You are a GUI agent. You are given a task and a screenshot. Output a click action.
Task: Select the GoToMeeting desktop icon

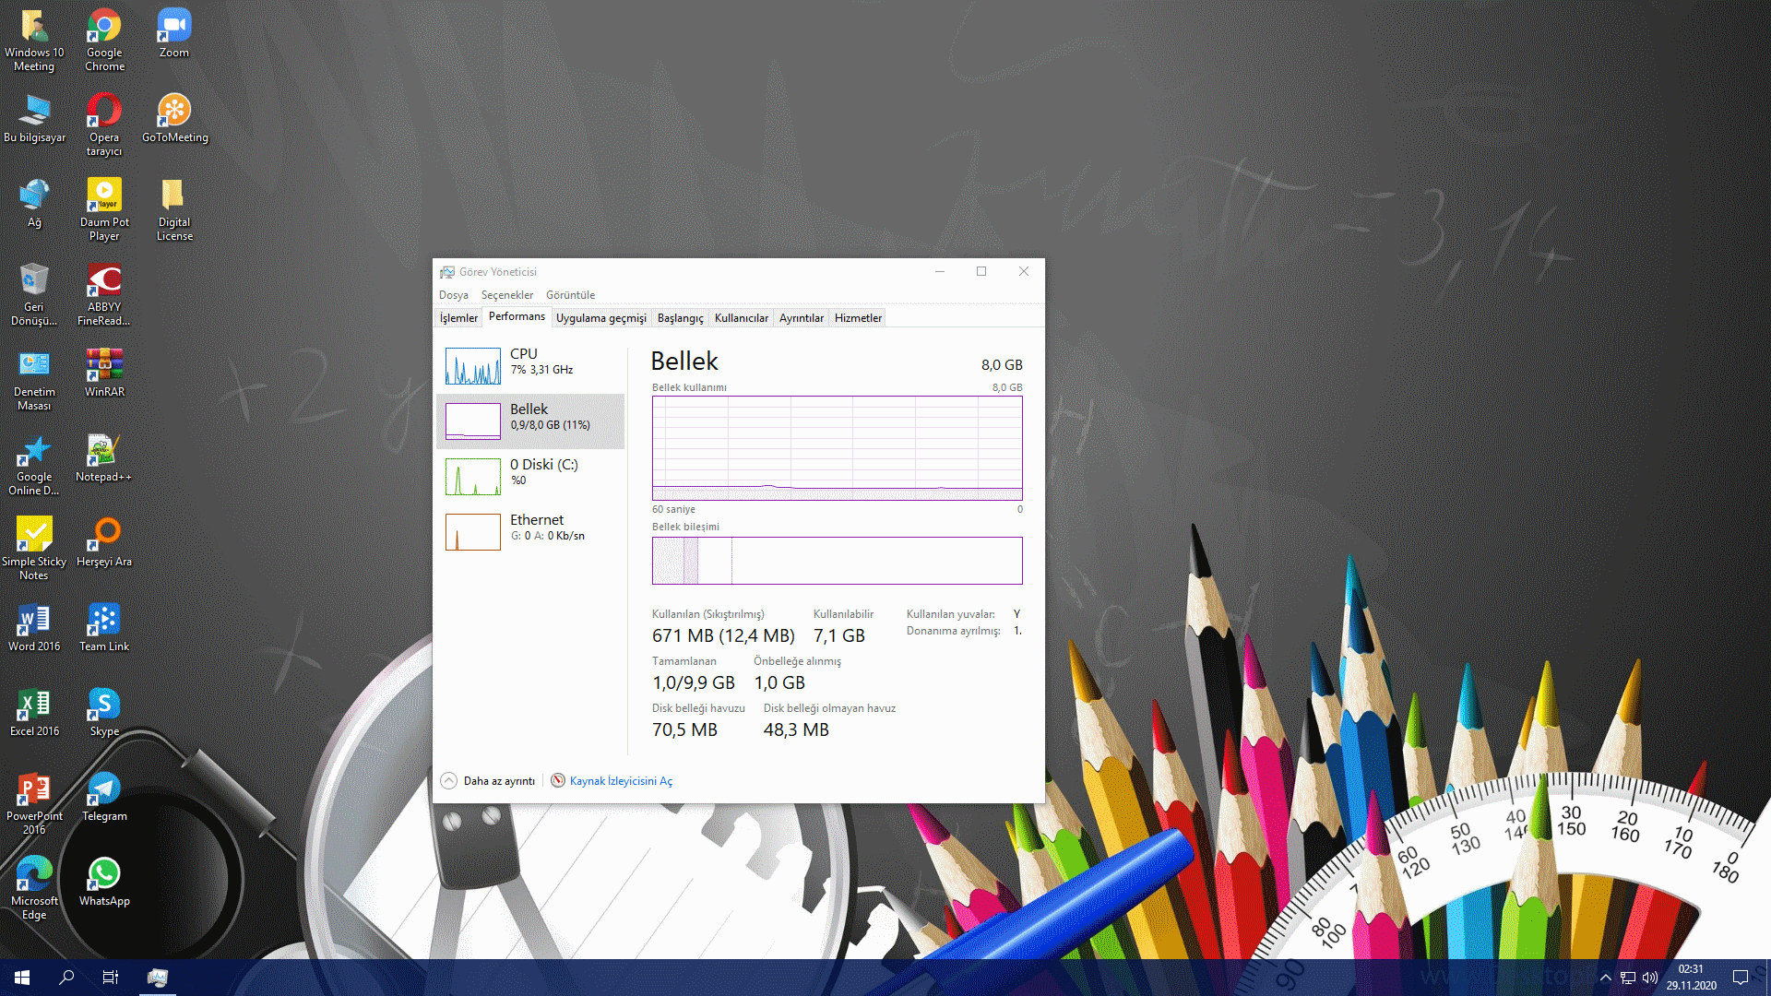[174, 118]
